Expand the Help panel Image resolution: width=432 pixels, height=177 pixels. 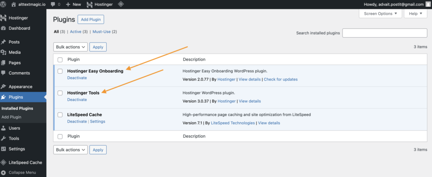pyautogui.click(x=416, y=13)
